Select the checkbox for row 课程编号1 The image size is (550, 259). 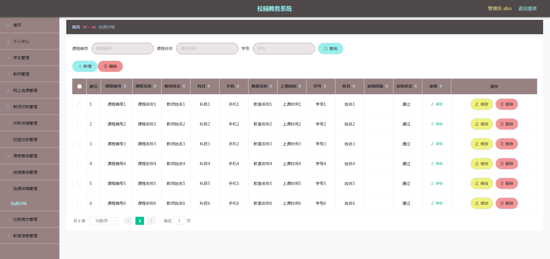(79, 104)
